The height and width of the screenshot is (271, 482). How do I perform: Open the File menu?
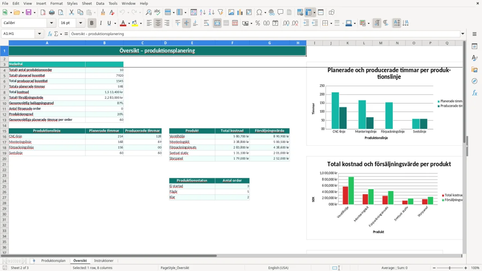5,3
